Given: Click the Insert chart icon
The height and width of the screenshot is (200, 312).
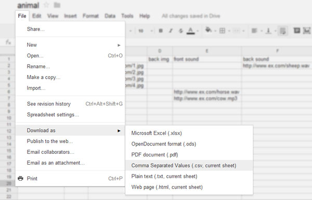Looking at the screenshot, I should (307, 31).
